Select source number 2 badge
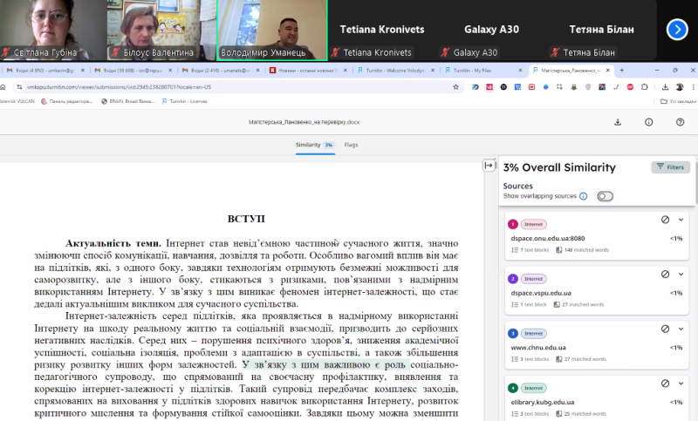Image resolution: width=698 pixels, height=421 pixels. pyautogui.click(x=513, y=279)
